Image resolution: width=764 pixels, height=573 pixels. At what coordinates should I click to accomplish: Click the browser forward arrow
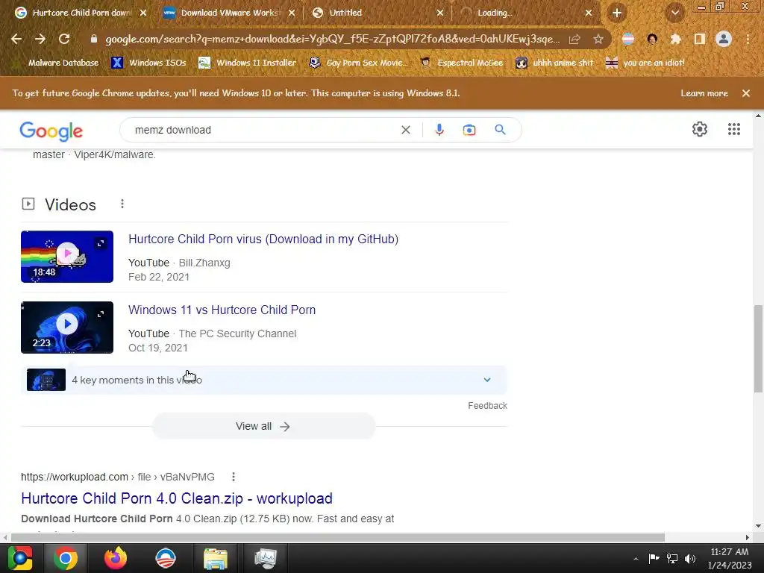click(x=40, y=39)
